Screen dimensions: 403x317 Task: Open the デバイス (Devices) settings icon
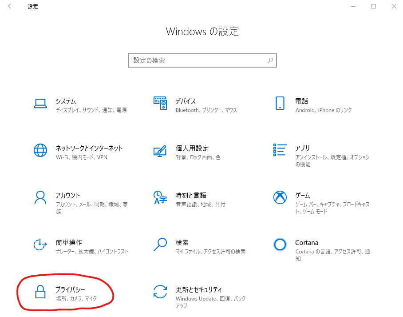[x=160, y=103]
